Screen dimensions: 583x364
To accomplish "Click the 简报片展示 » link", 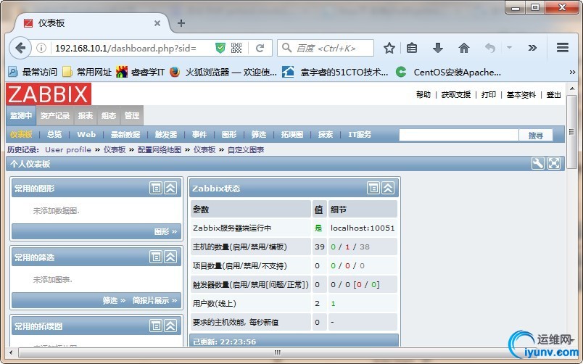I will tap(154, 300).
